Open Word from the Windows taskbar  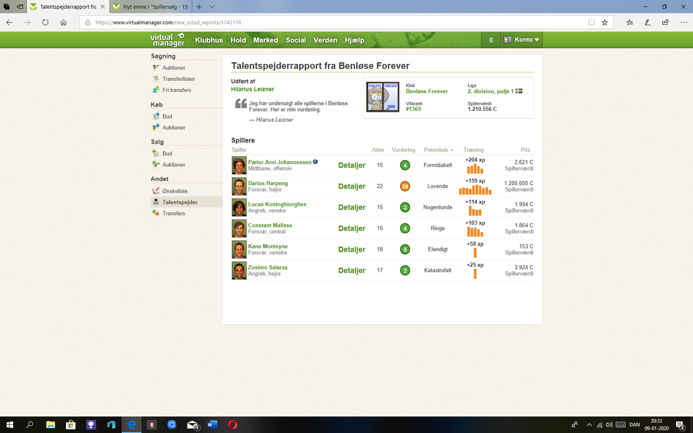[x=212, y=424]
